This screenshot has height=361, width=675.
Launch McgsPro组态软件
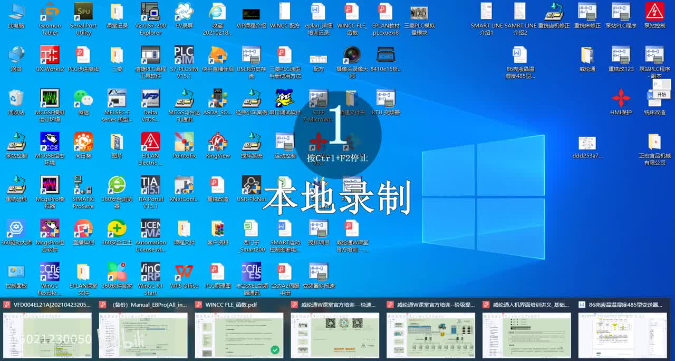tap(50, 236)
